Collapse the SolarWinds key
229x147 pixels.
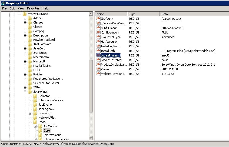[25, 92]
